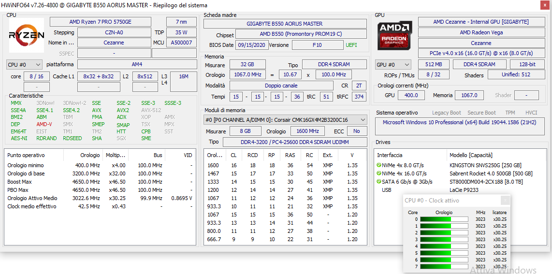Screen dimensions: 552x274
Task: Click the RCD column header in memory timings
Action: tap(252, 155)
